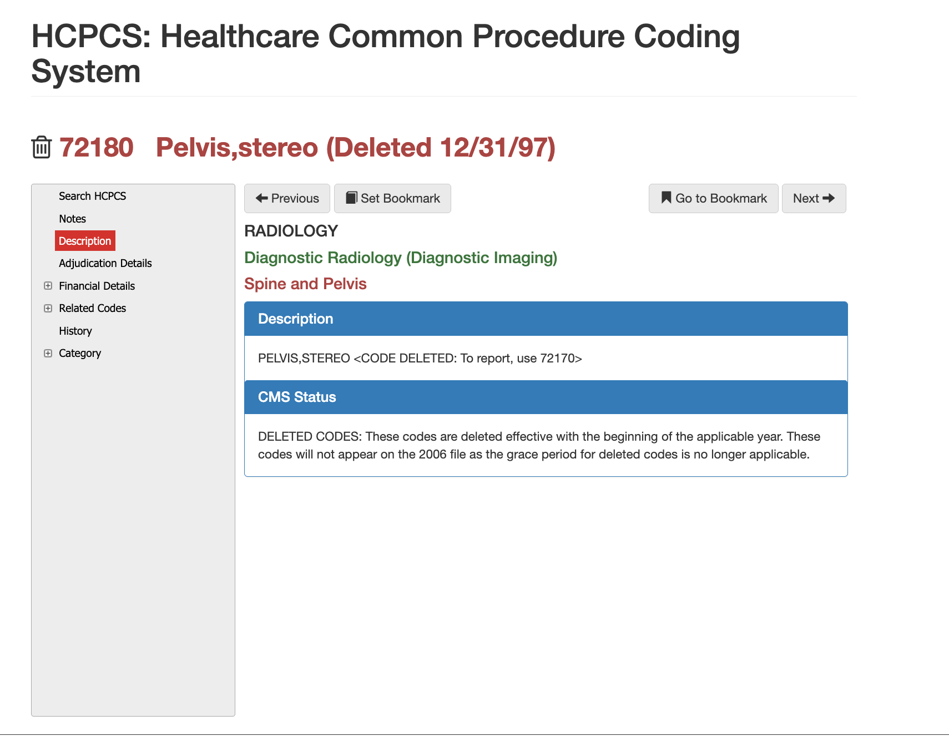Select Notes in the sidebar
Image resolution: width=949 pixels, height=746 pixels.
[72, 219]
